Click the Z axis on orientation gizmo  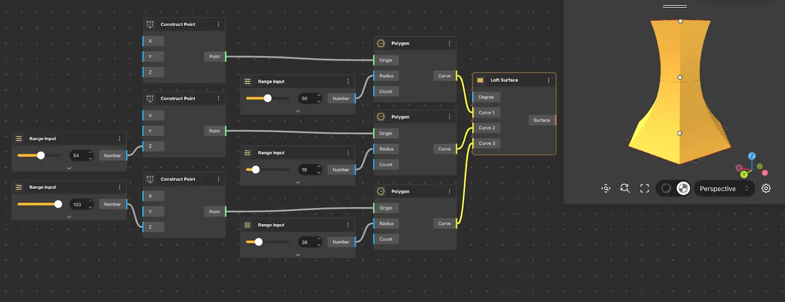[752, 156]
